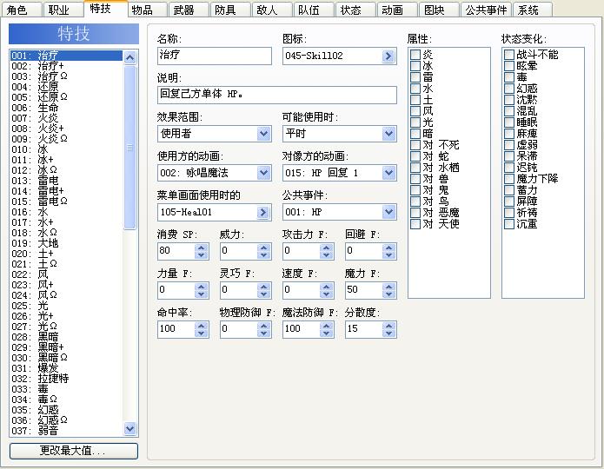Open the 物品 tab
The image size is (604, 469).
(147, 10)
